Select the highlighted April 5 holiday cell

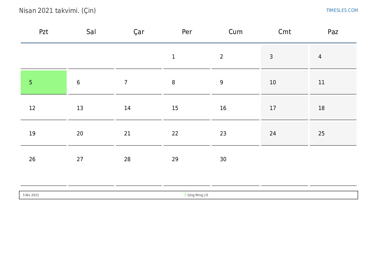tap(44, 82)
